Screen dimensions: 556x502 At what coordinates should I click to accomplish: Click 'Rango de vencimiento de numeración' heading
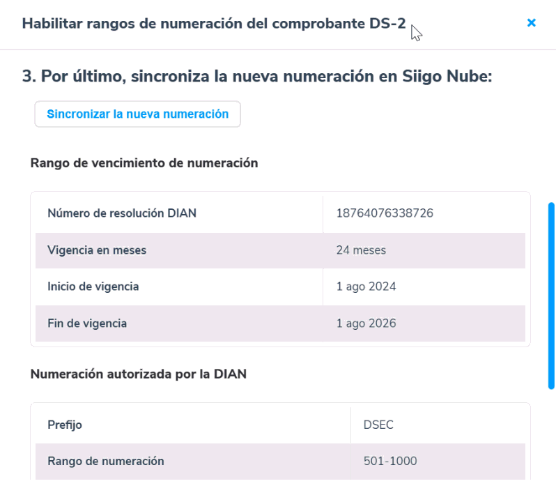144,163
